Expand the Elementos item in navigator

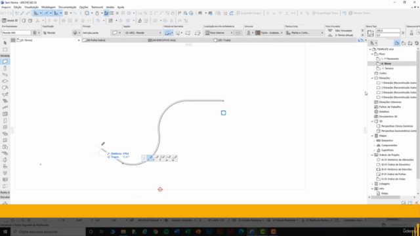[375, 141]
